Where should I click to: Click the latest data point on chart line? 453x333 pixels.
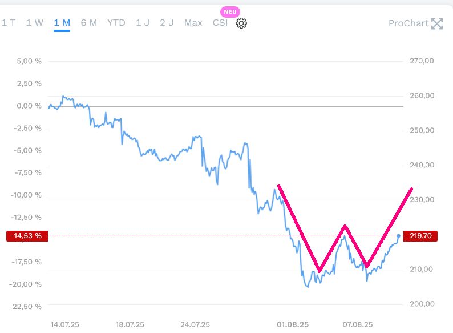(398, 235)
